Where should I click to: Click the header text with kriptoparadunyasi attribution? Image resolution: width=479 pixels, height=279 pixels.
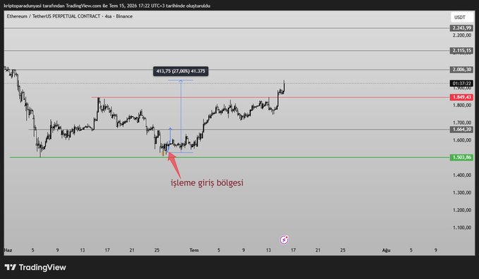coord(107,6)
